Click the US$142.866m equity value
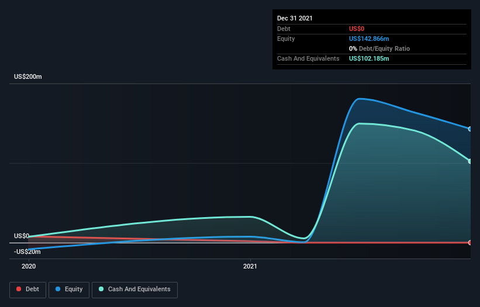Screen dimensions: 480x307 coord(369,39)
